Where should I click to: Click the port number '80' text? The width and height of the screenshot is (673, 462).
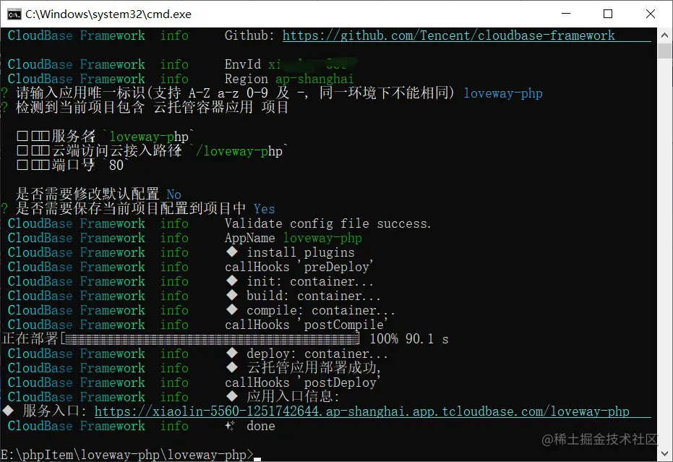tap(116, 166)
